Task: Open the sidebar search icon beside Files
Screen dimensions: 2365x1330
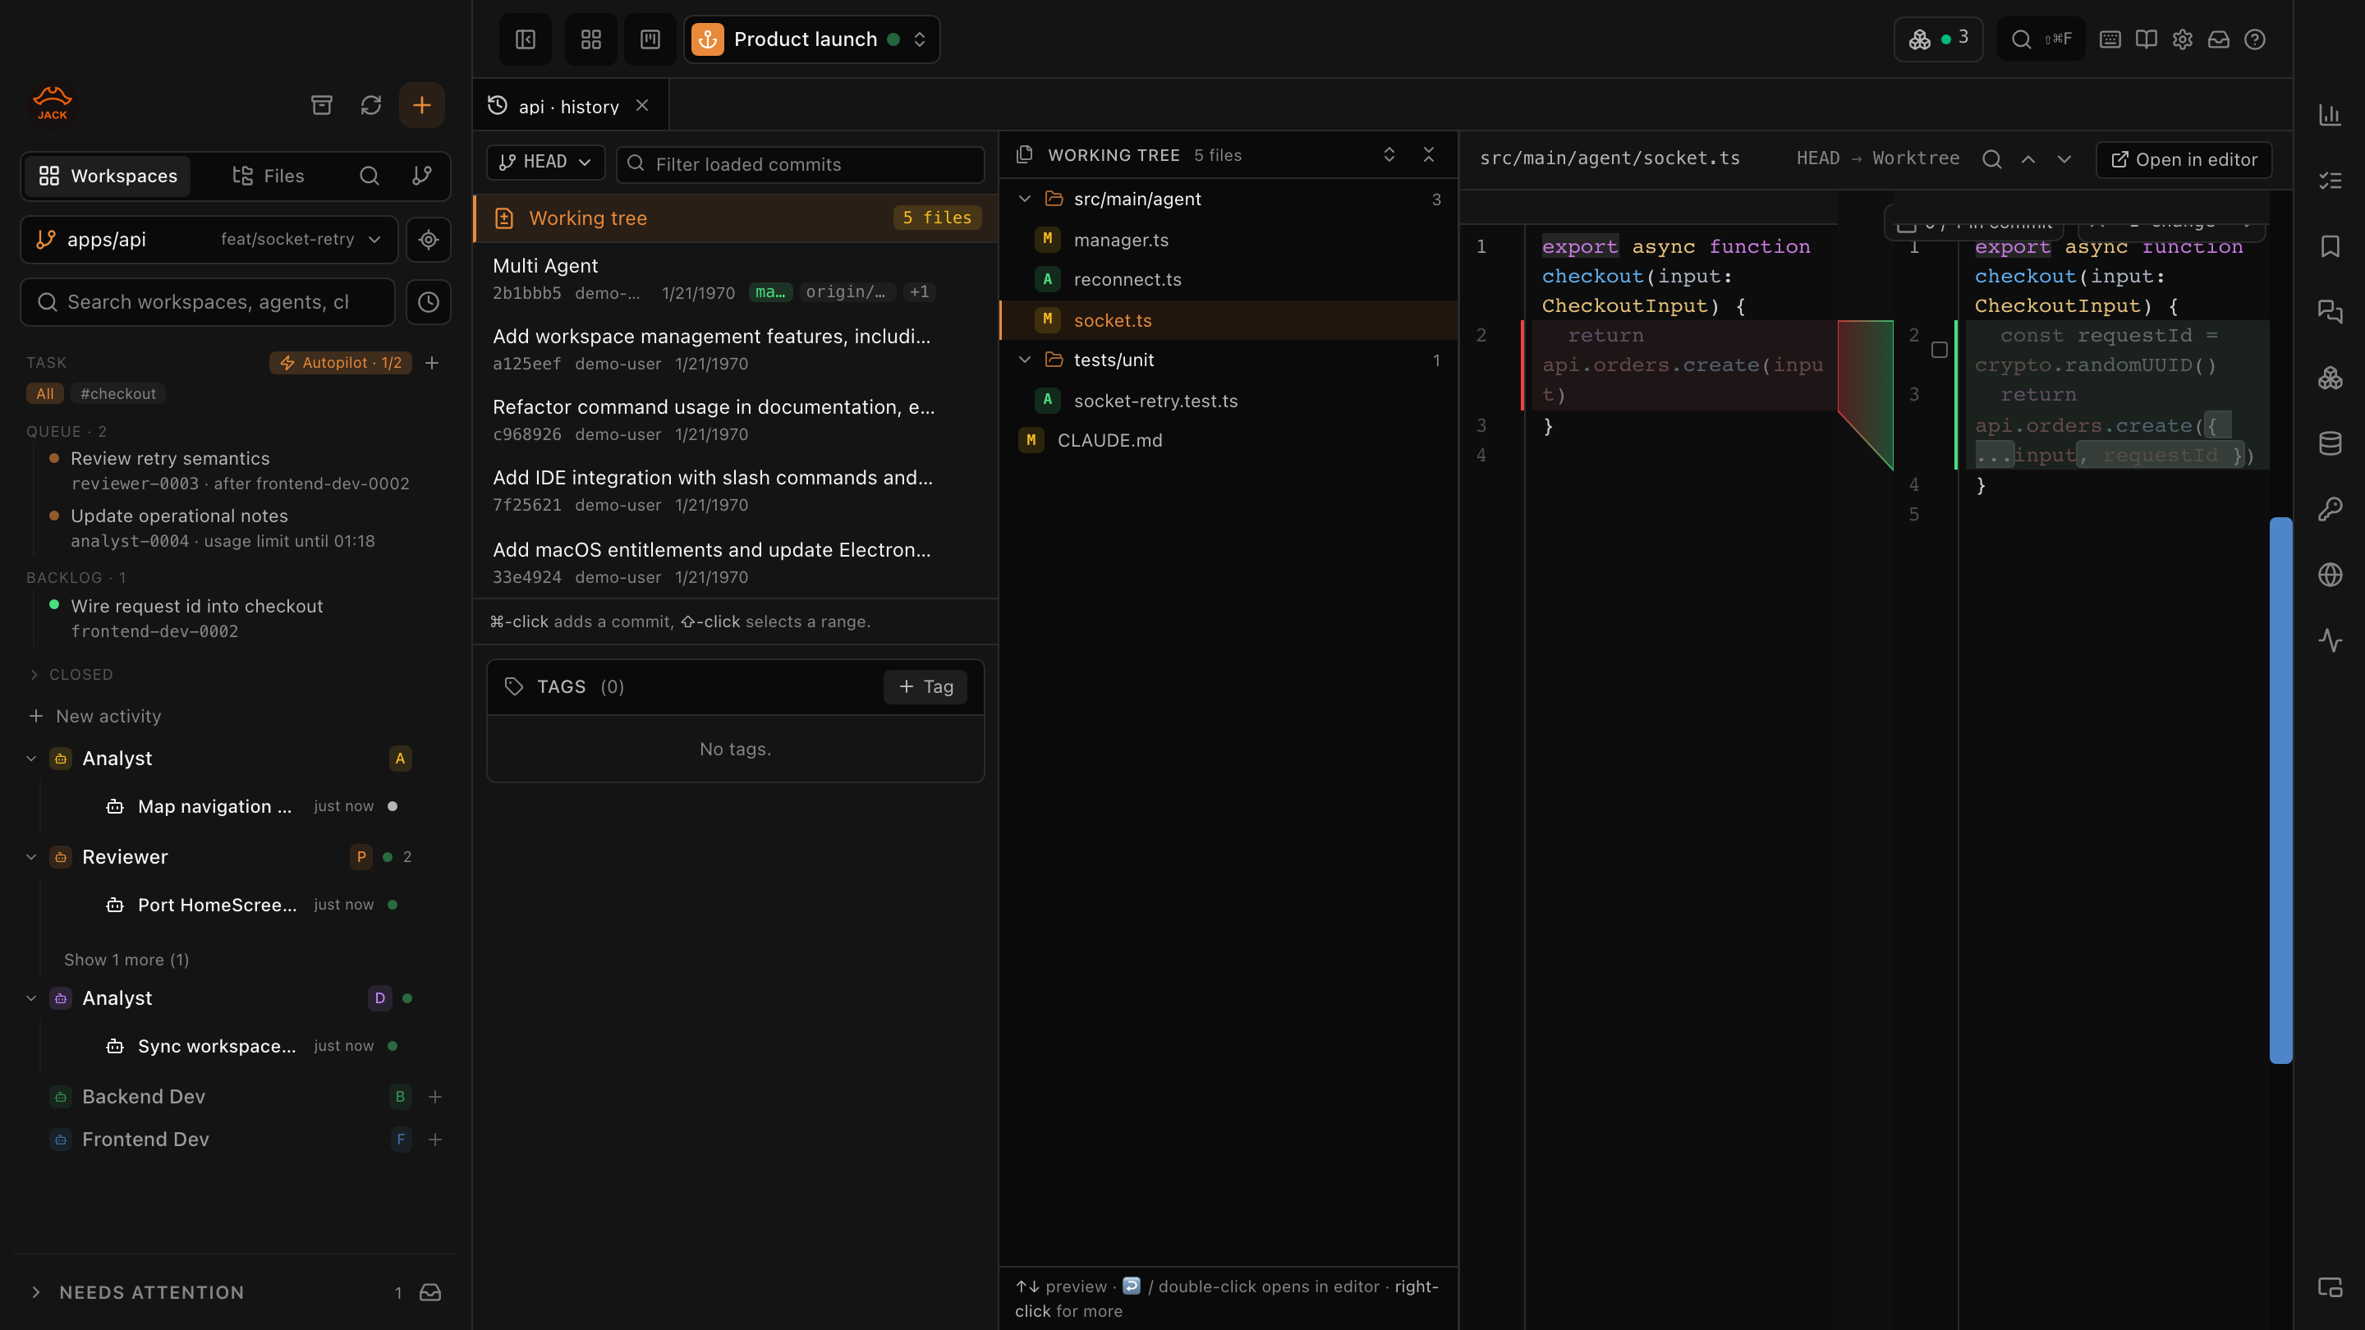Action: click(369, 176)
